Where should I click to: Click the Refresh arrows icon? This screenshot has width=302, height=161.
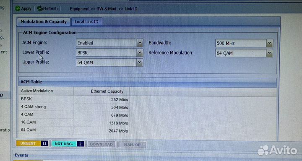(x=40, y=8)
